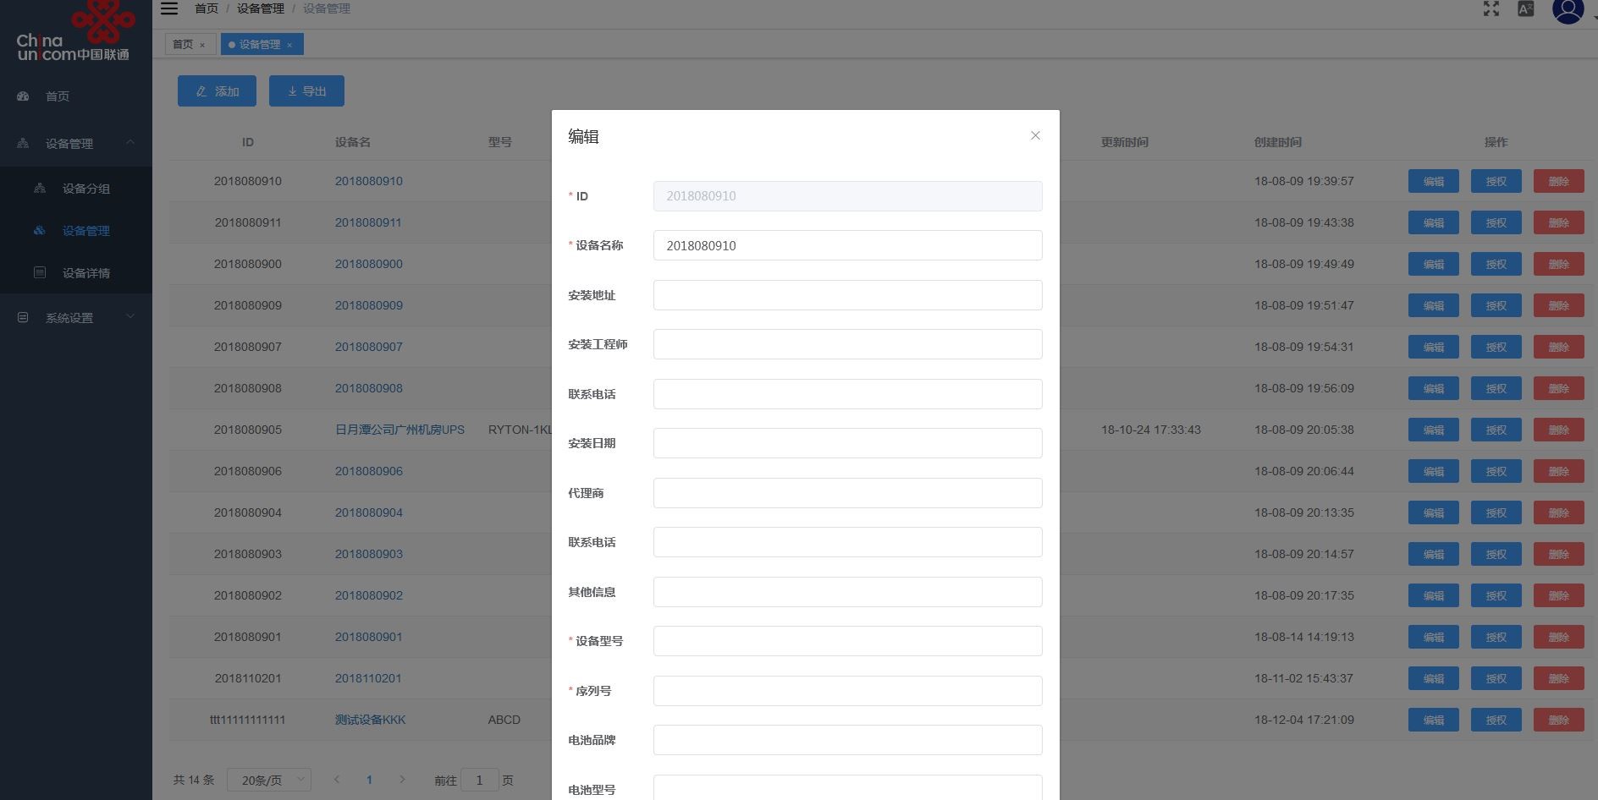Open the user avatar menu
1598x800 pixels.
click(1568, 11)
